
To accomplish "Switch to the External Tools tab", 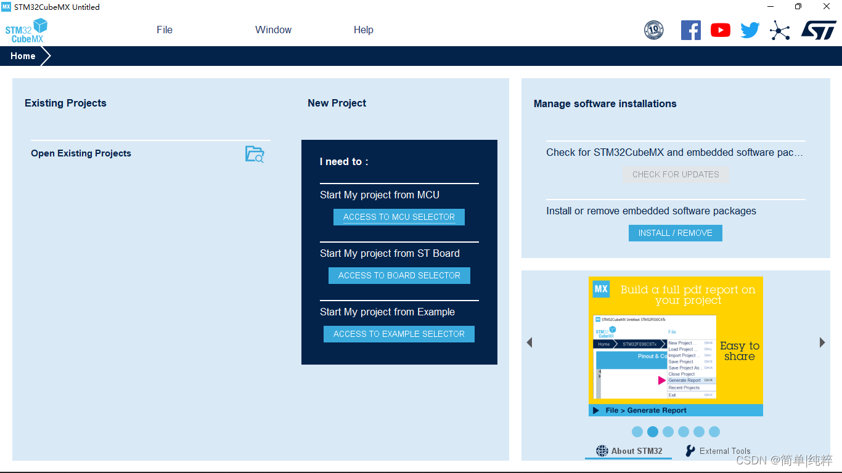I will (718, 451).
